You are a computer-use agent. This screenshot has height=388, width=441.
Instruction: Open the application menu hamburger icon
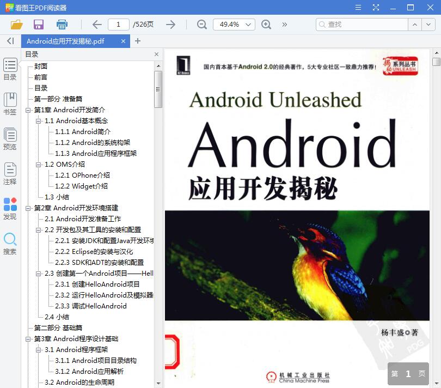click(x=358, y=7)
